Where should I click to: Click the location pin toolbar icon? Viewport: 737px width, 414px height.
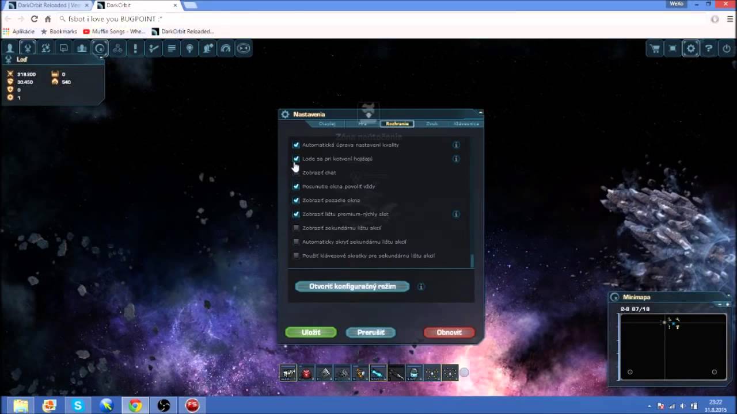[189, 49]
